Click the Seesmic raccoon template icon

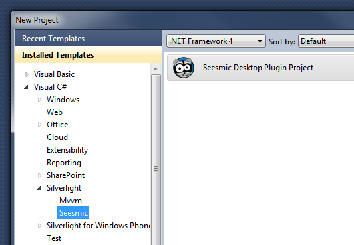coord(184,68)
